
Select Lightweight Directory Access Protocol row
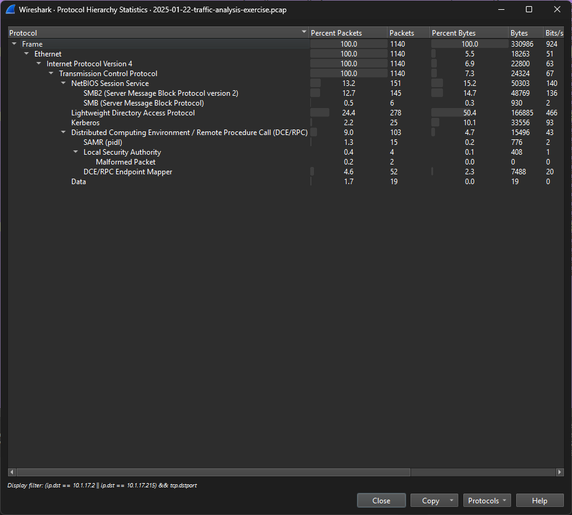133,113
